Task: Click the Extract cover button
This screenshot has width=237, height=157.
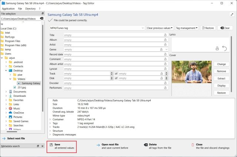Action: (221, 78)
